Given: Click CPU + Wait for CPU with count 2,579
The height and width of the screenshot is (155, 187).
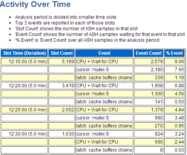Looking at the screenshot, I should coord(97,62).
